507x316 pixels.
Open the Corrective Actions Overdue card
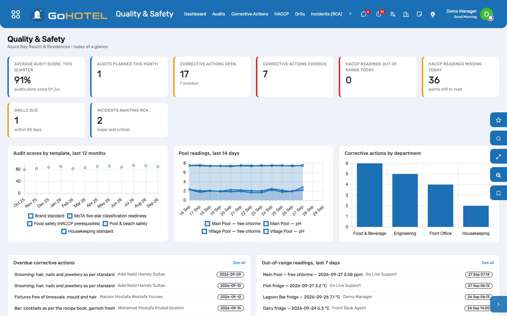295,77
